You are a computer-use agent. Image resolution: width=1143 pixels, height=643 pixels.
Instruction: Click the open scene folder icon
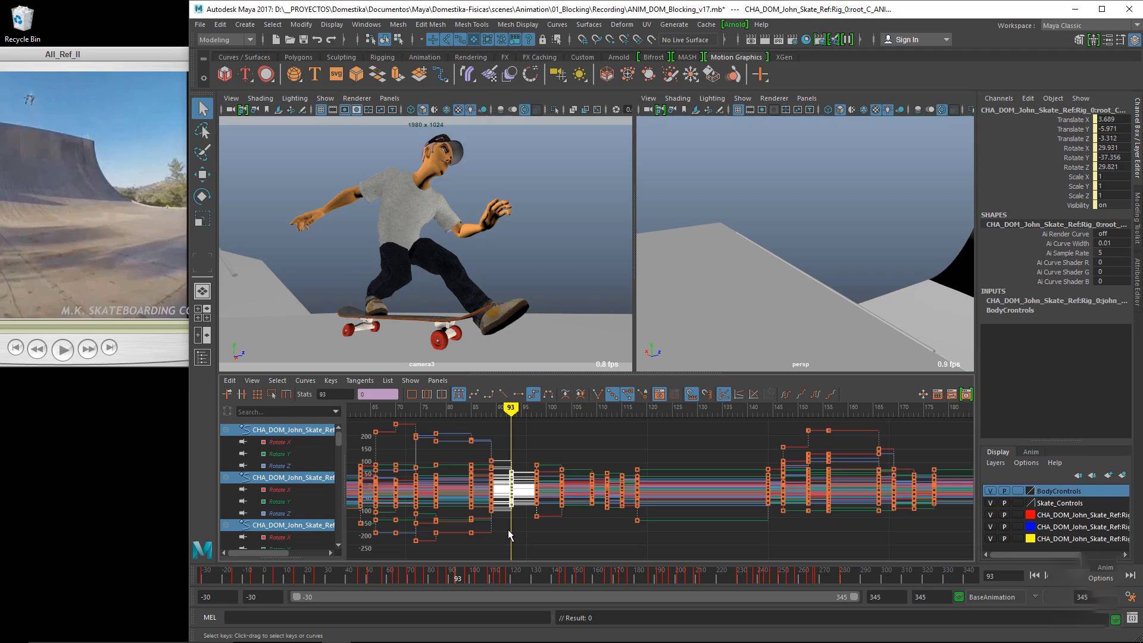290,40
